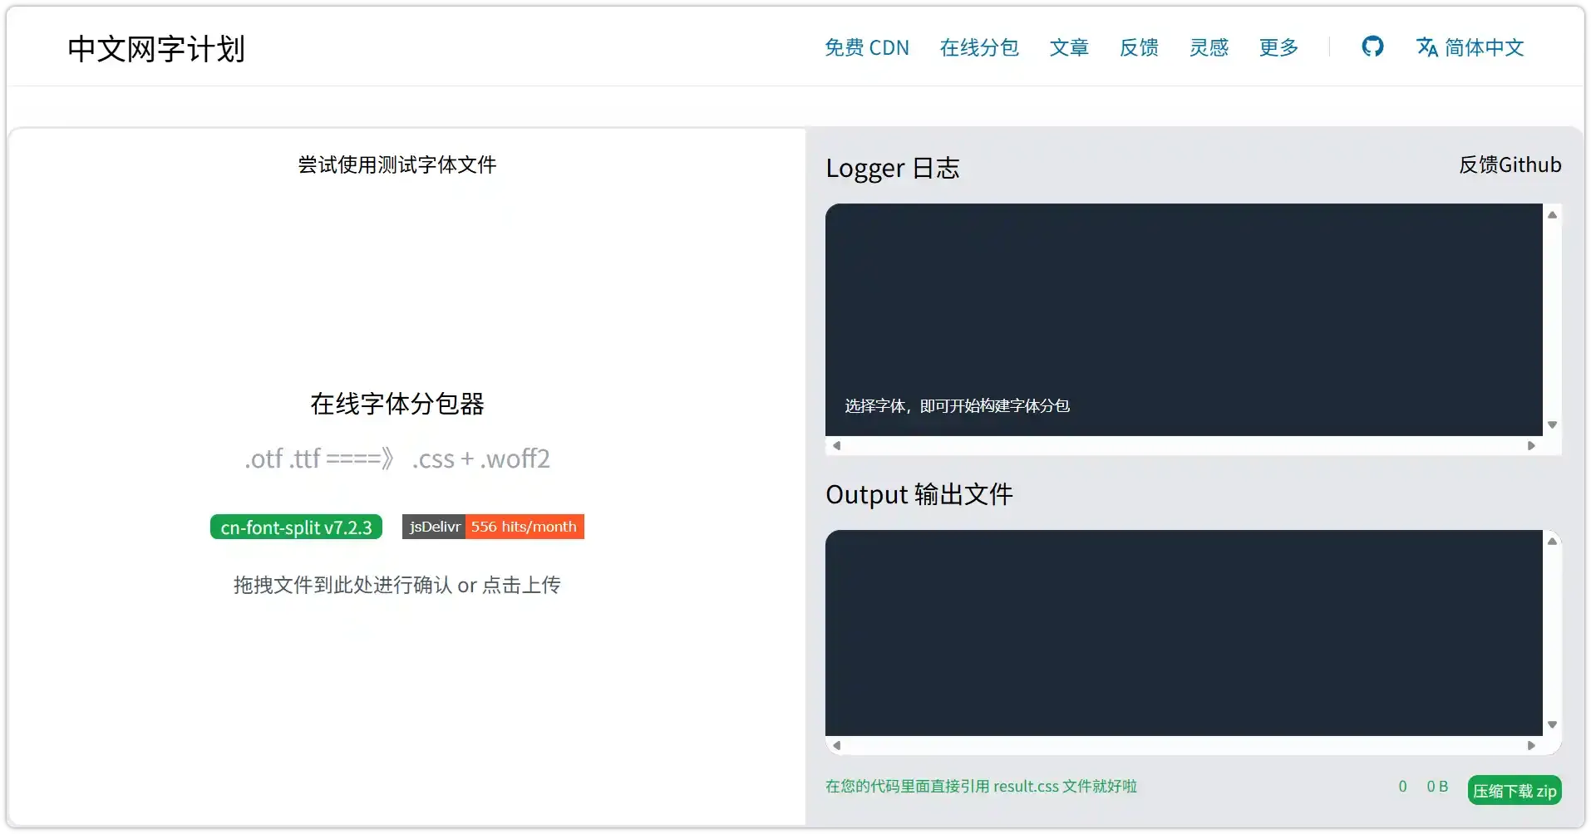
Task: Click the 反馈Github link above the logger
Action: click(1509, 164)
